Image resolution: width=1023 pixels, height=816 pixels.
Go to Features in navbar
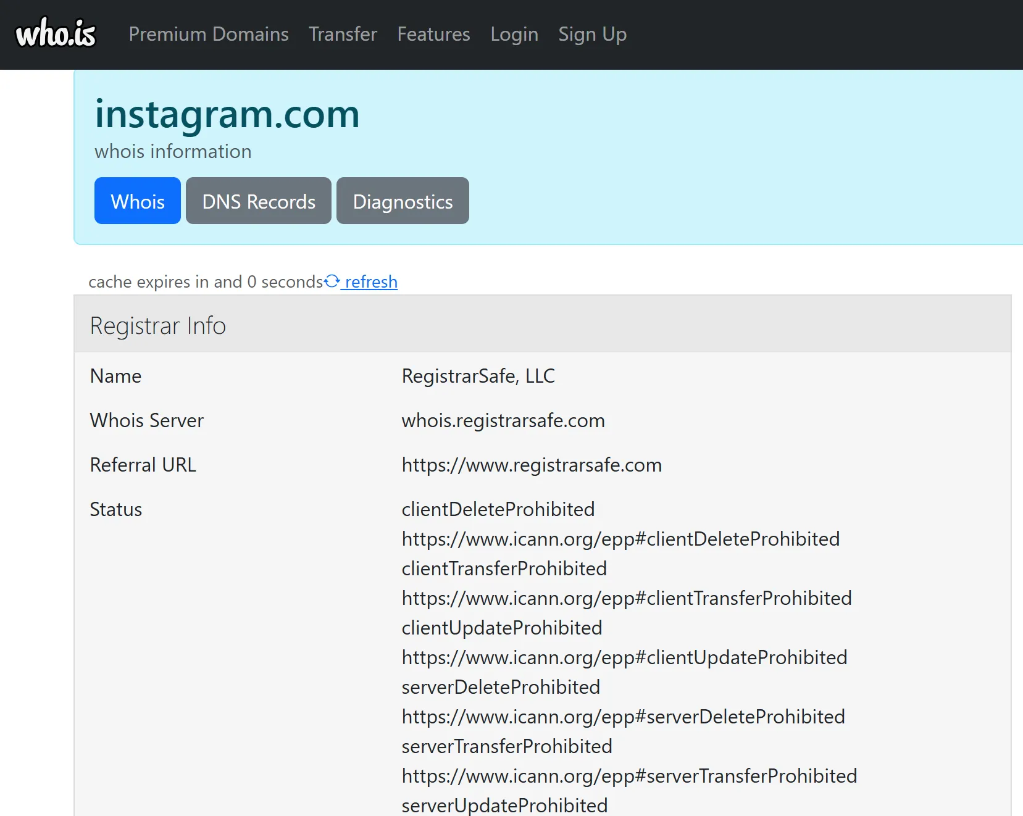(x=433, y=34)
